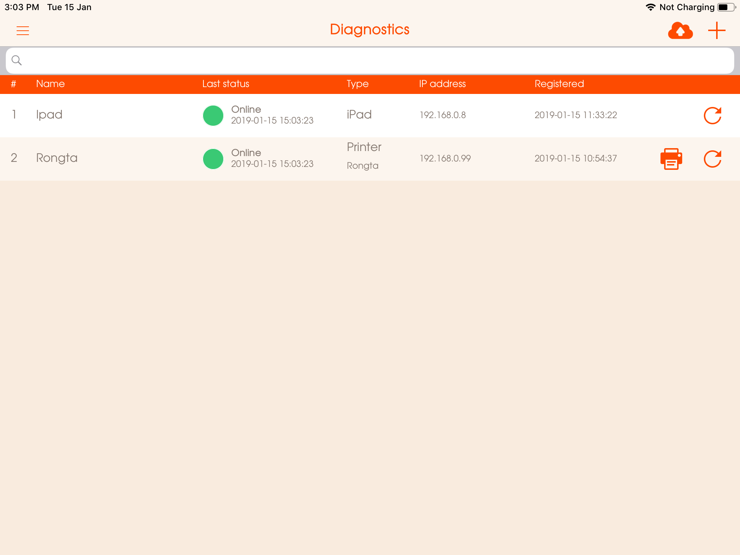Tap the Printer type label
This screenshot has height=555, width=740.
click(x=364, y=147)
